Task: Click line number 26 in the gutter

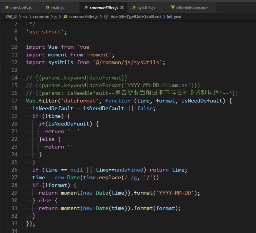Action: pos(14,170)
